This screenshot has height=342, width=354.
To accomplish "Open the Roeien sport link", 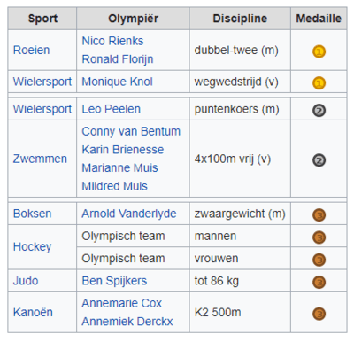I will [31, 50].
